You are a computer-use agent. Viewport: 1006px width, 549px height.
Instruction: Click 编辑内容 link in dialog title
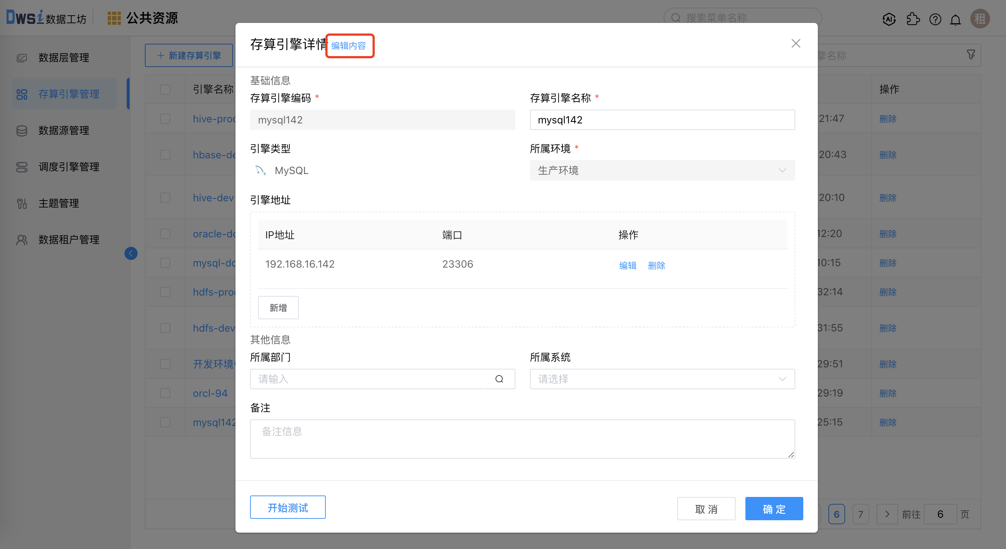coord(348,46)
